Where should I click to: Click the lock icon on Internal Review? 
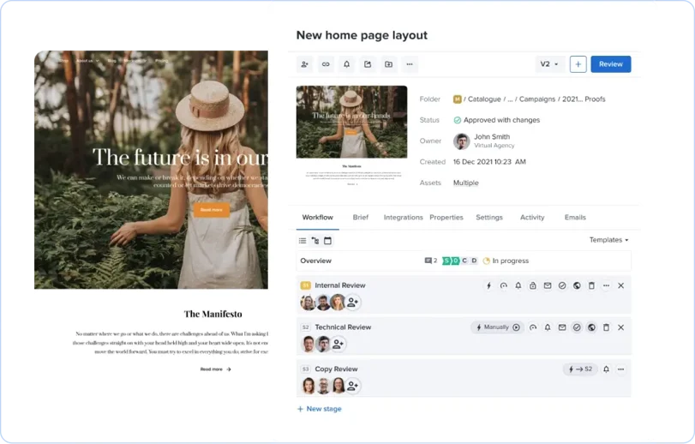click(533, 285)
